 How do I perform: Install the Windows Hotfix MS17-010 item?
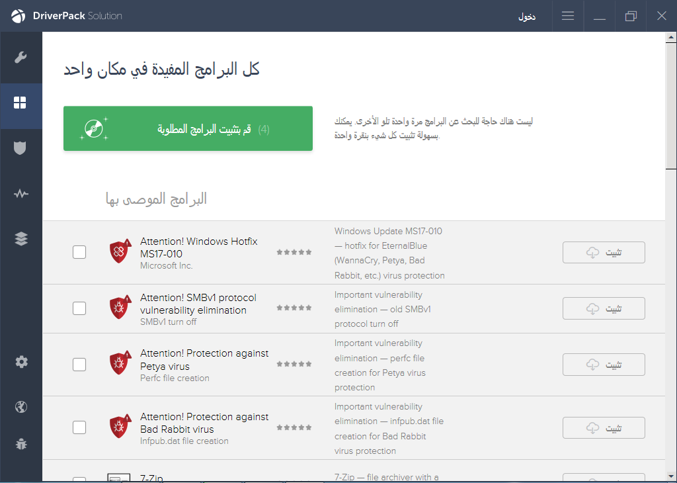tap(604, 252)
